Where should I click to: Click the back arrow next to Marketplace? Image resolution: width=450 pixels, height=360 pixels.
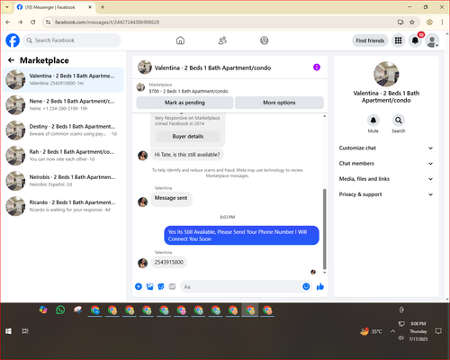tap(11, 60)
